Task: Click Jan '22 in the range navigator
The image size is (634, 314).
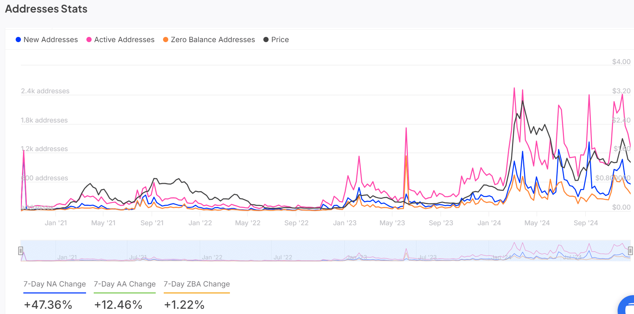Action: pos(212,257)
